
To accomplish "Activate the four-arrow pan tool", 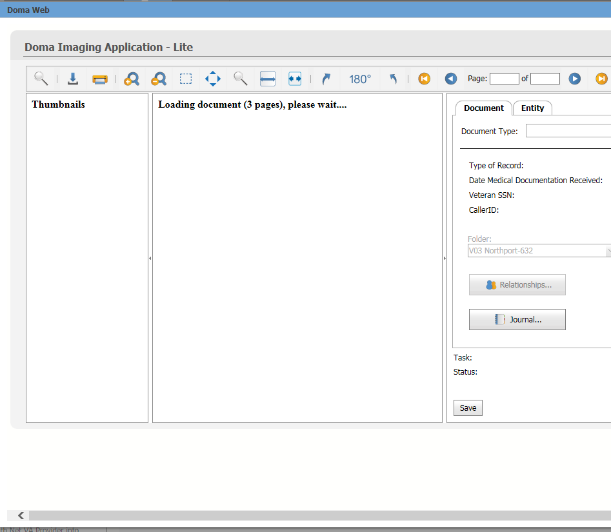I will click(213, 79).
